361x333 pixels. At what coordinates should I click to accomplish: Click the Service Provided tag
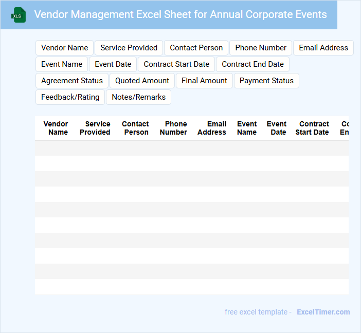[129, 48]
